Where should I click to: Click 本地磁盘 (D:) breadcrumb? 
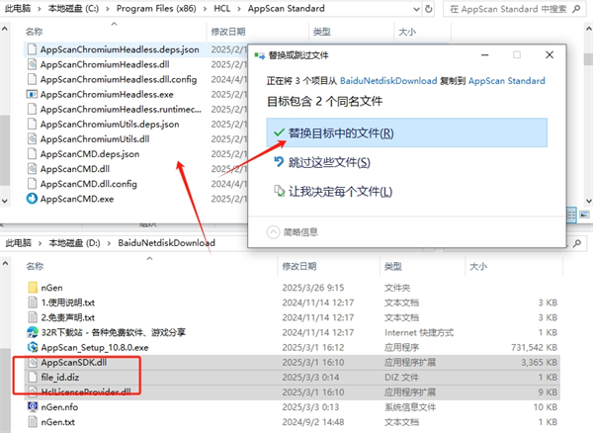click(x=74, y=243)
